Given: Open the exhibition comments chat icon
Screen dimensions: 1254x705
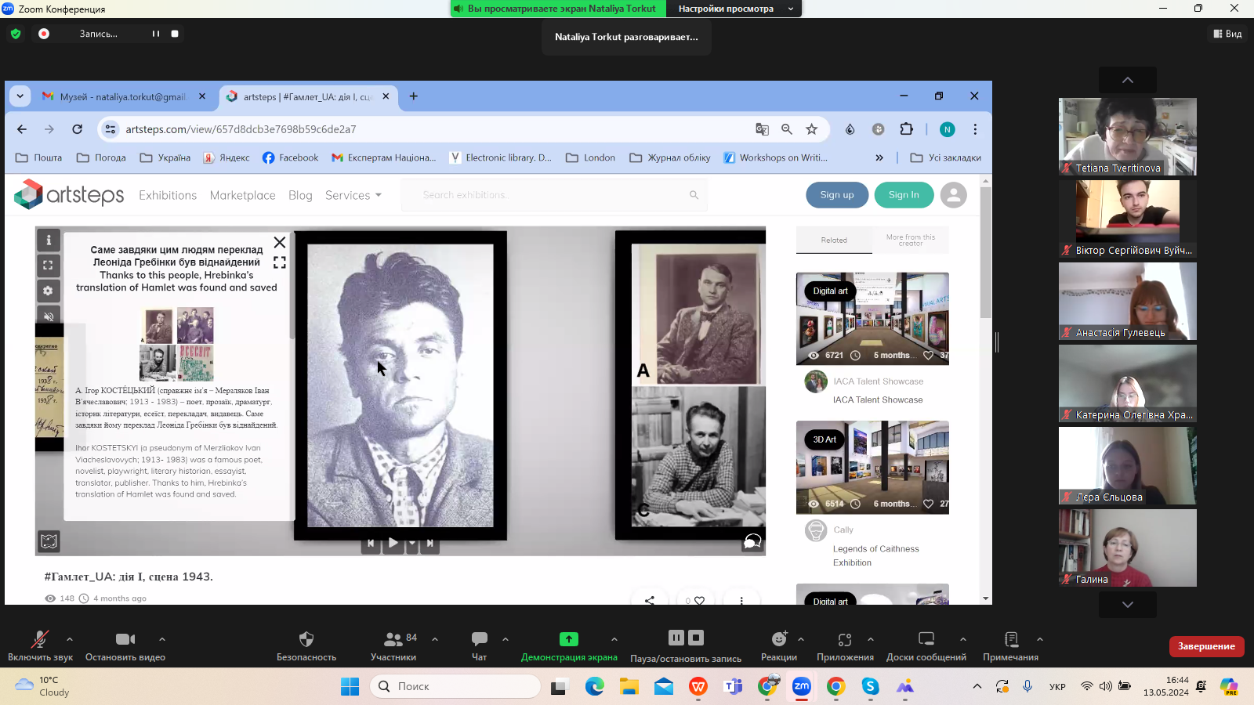Looking at the screenshot, I should tap(752, 541).
